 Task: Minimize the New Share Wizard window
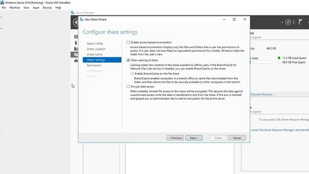click(x=224, y=19)
